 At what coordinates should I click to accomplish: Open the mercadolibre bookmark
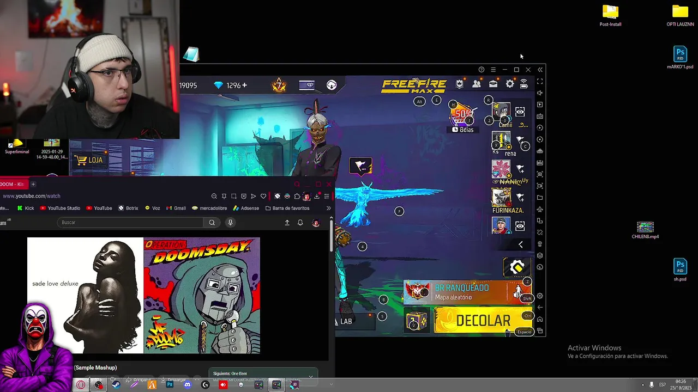[x=209, y=208]
